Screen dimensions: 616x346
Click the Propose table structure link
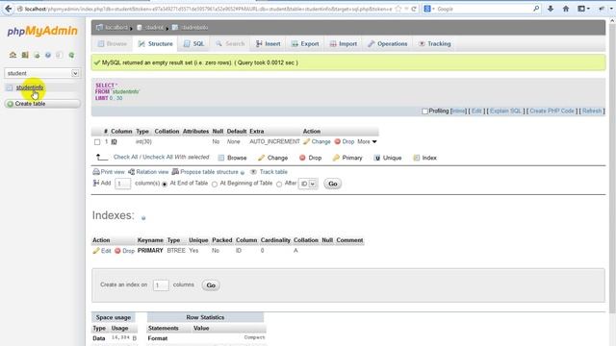click(209, 172)
